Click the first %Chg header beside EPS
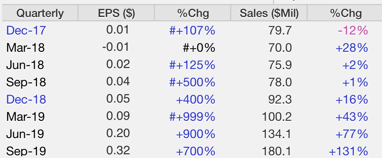This screenshot has width=382, height=158. click(193, 13)
